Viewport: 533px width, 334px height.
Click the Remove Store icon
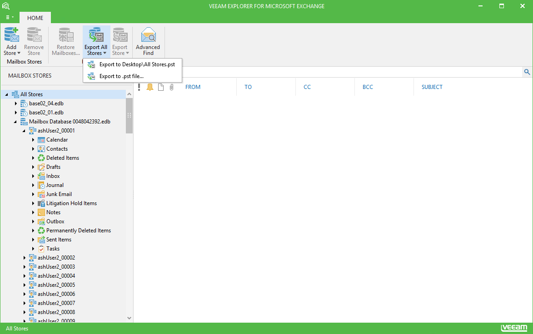click(x=34, y=35)
